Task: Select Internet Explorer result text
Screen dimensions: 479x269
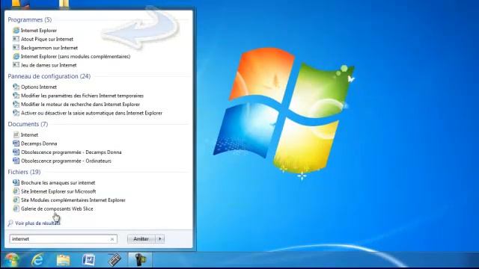Action: pyautogui.click(x=39, y=31)
